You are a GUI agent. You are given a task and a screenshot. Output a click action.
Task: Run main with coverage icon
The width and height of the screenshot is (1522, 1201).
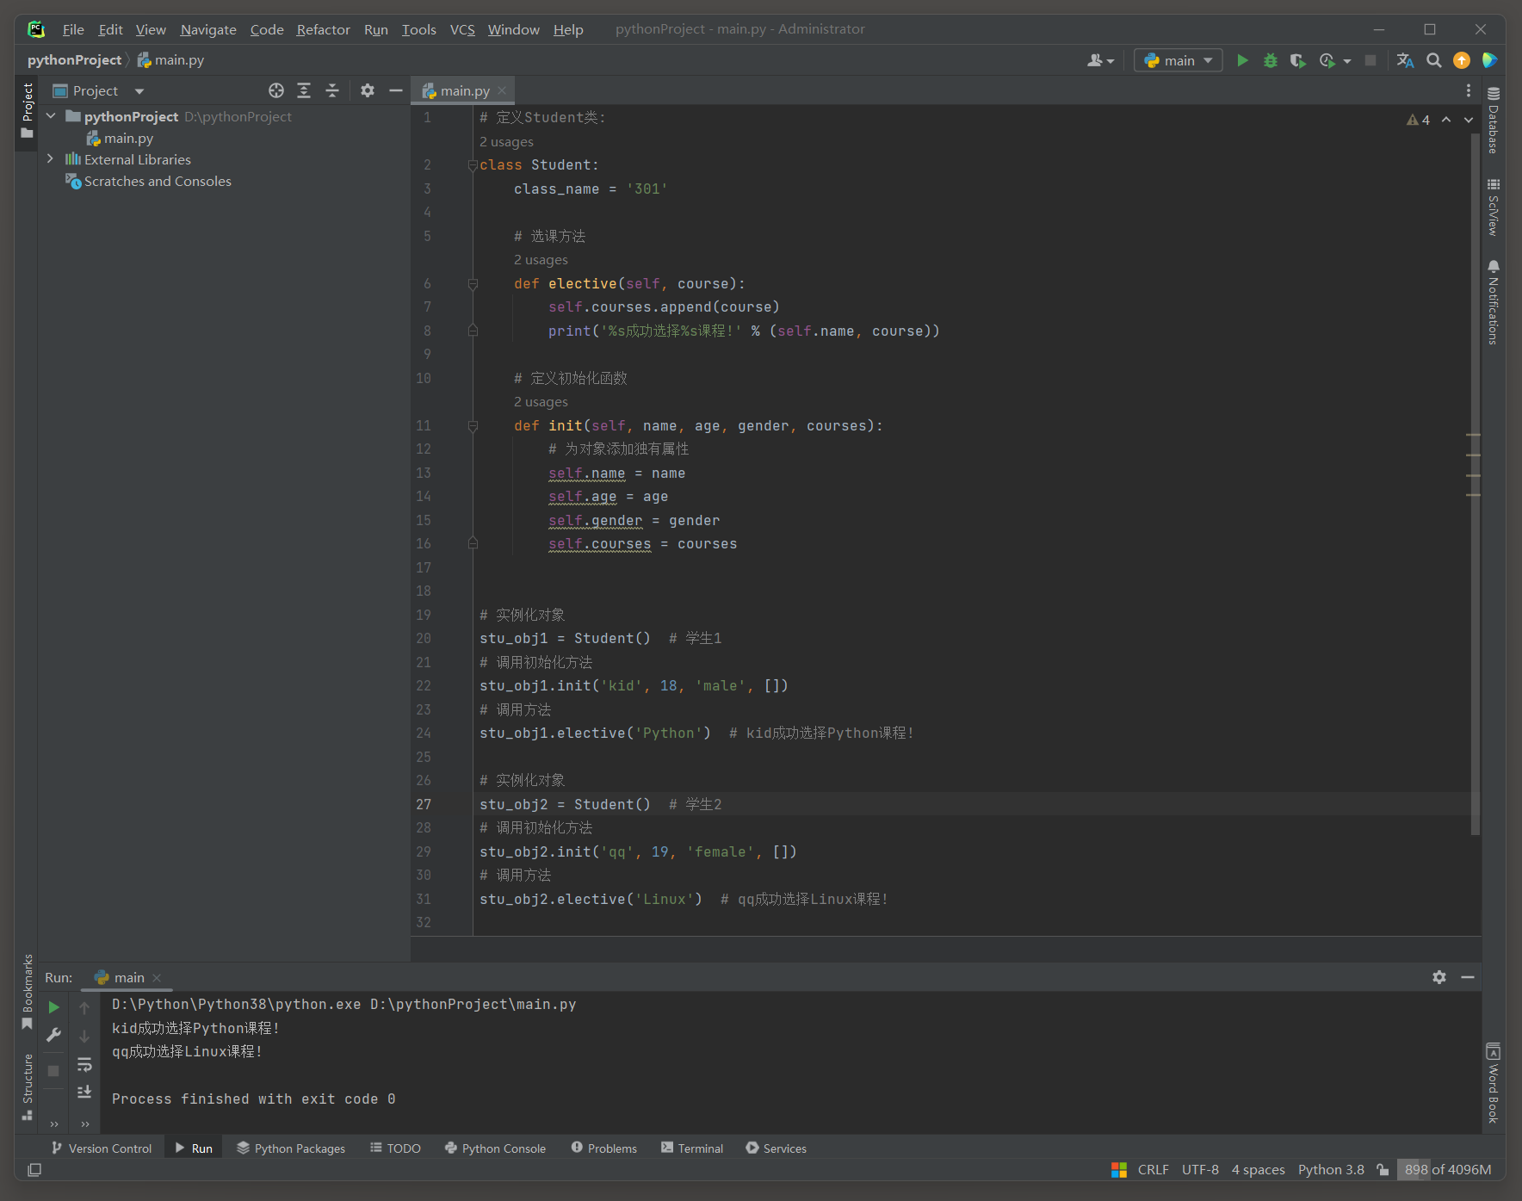[1297, 60]
